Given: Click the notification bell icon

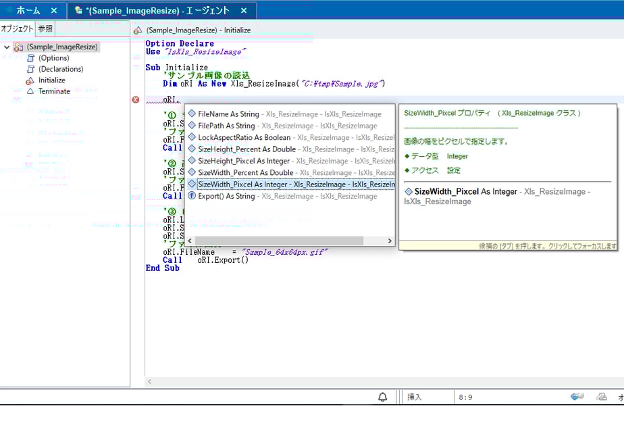Looking at the screenshot, I should pos(382,397).
